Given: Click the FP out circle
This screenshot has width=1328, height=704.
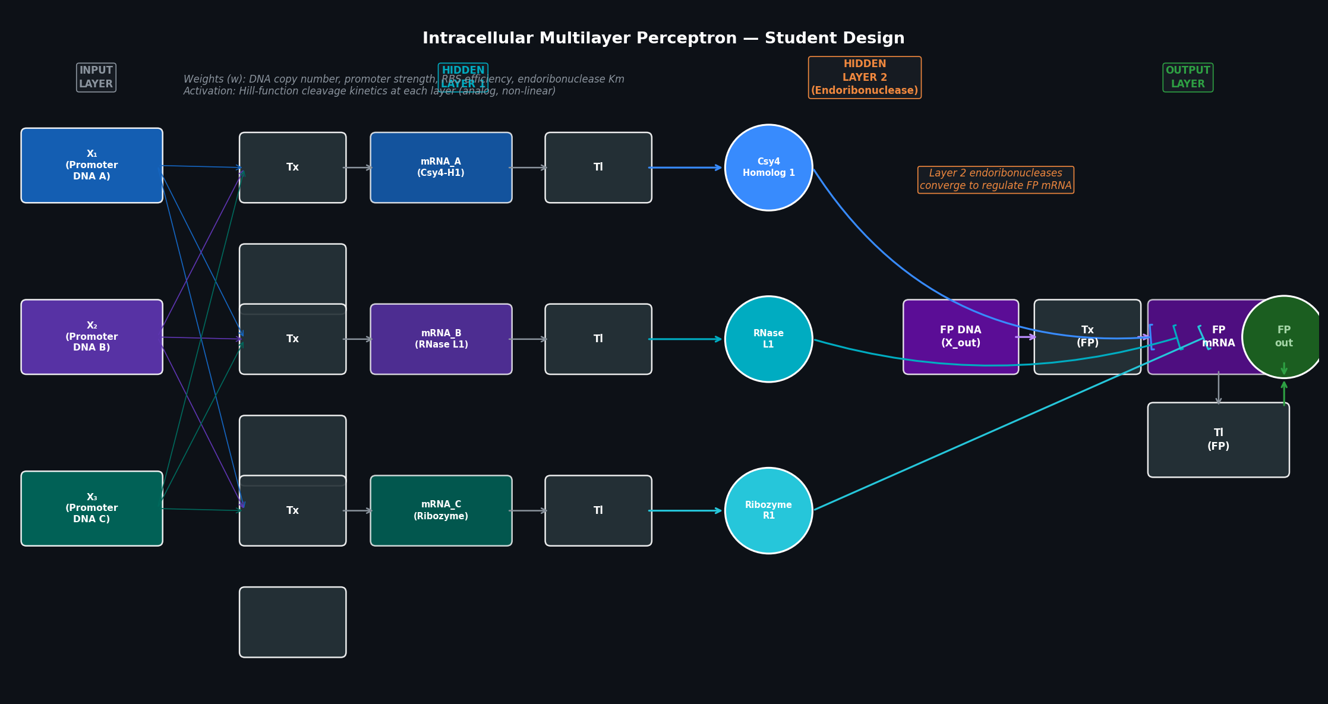Looking at the screenshot, I should point(1284,337).
